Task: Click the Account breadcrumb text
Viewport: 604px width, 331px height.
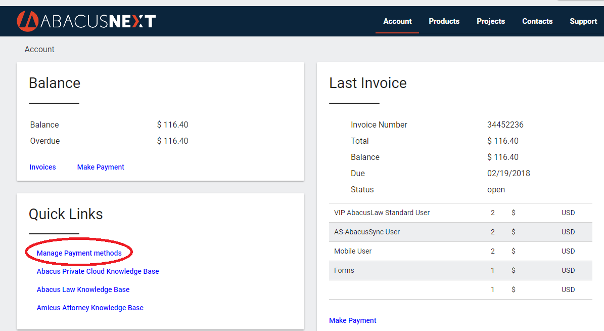Action: point(39,50)
